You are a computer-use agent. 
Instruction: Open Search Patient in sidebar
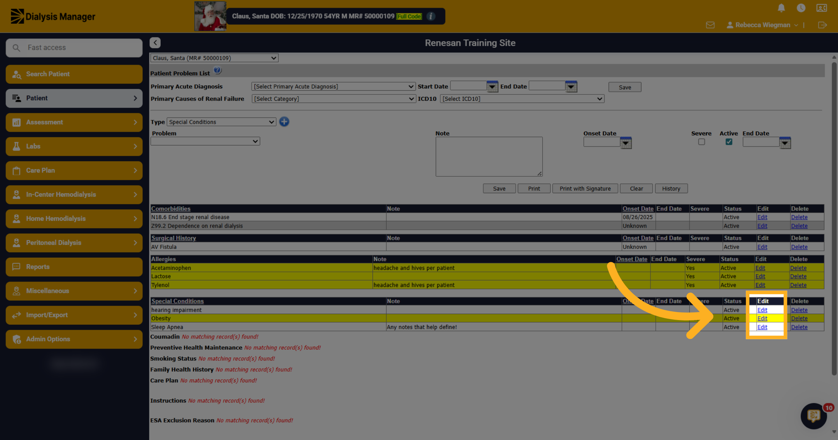coord(74,74)
